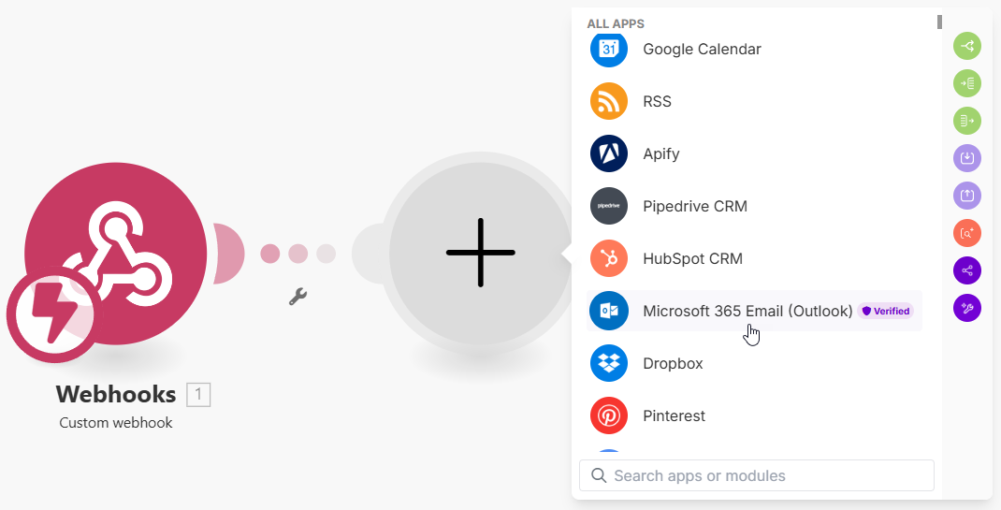1001x510 pixels.
Task: Click the green array aggregator icon
Action: click(967, 83)
